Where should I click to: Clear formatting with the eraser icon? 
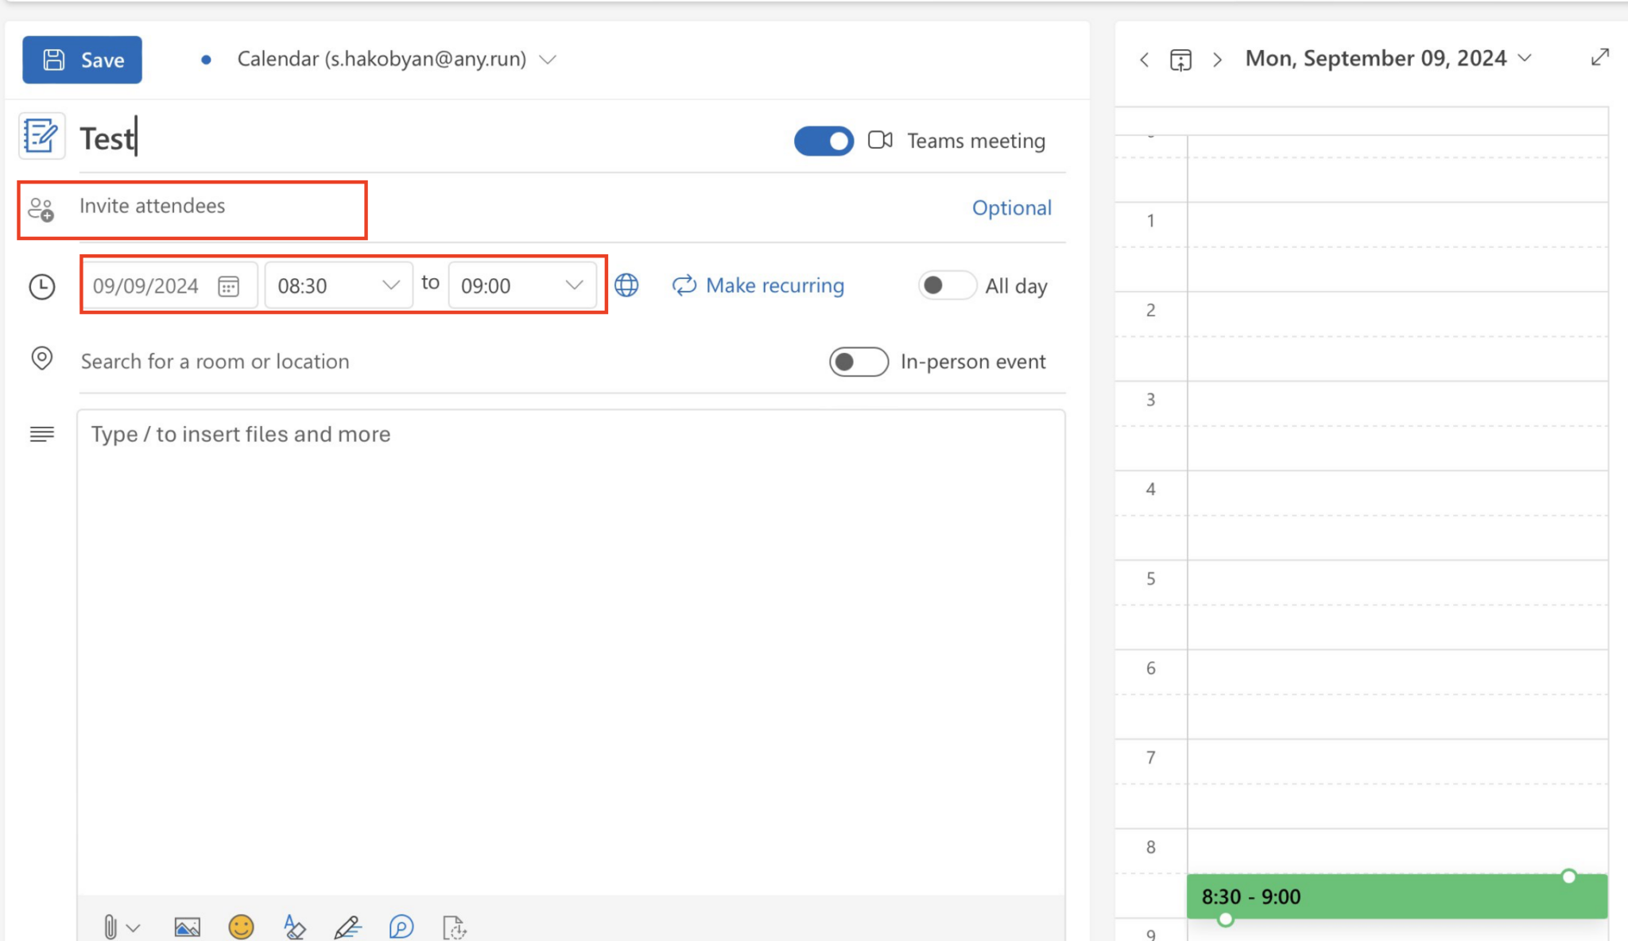click(293, 926)
